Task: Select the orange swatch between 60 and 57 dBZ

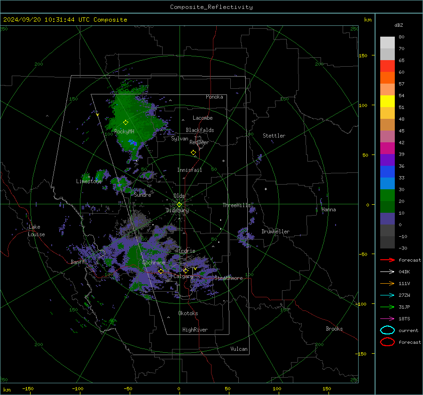Action: coord(387,78)
